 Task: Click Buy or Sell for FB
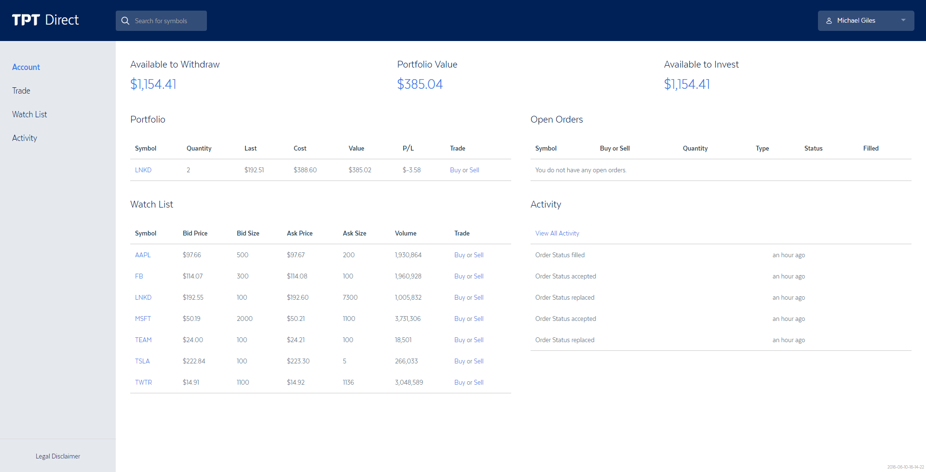tap(469, 276)
